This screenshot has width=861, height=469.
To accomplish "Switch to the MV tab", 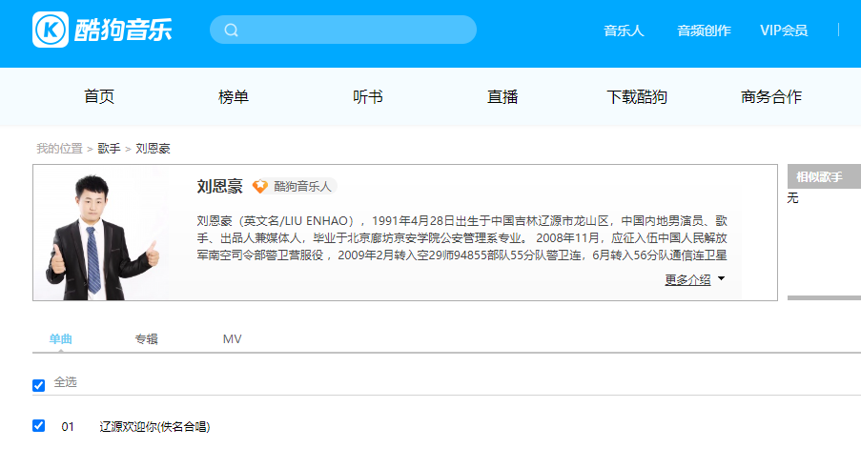I will 232,339.
